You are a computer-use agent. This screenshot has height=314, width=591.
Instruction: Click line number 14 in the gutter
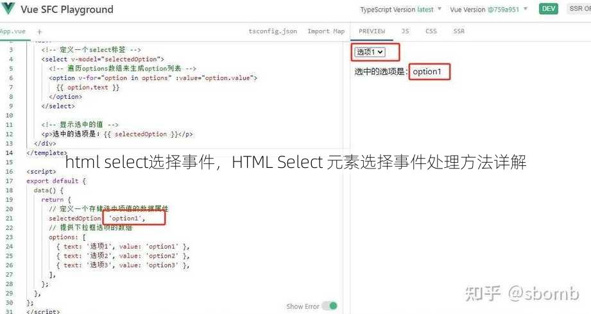10,153
